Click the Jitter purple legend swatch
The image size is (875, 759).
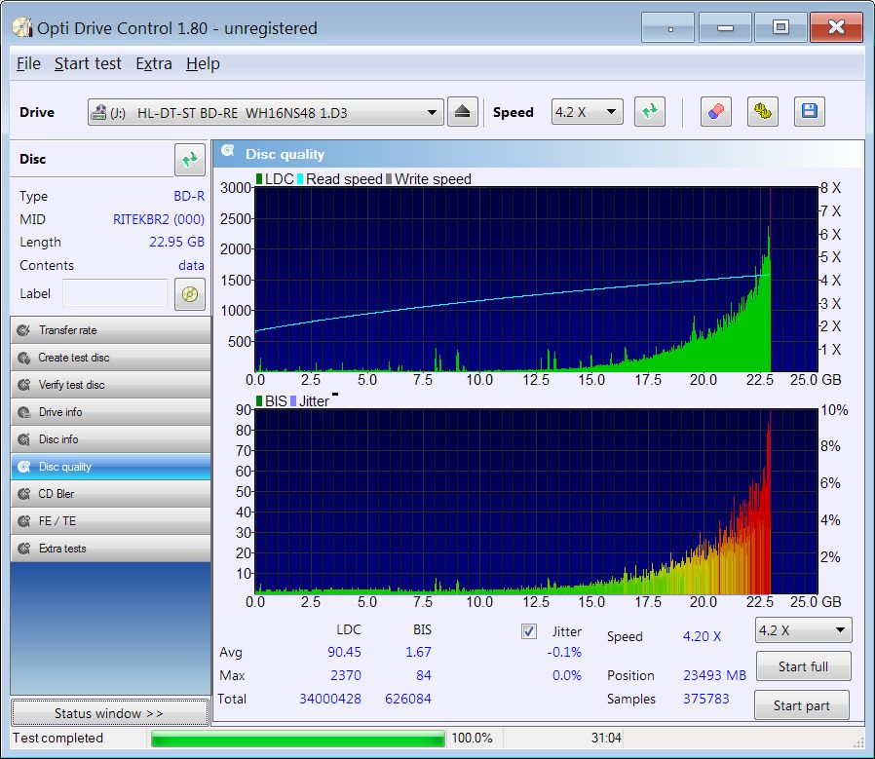click(293, 401)
